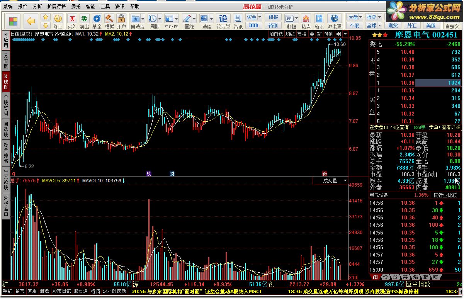The image size is (464, 299).
Task: Open the 卖出 sell icon
Action: [84, 21]
